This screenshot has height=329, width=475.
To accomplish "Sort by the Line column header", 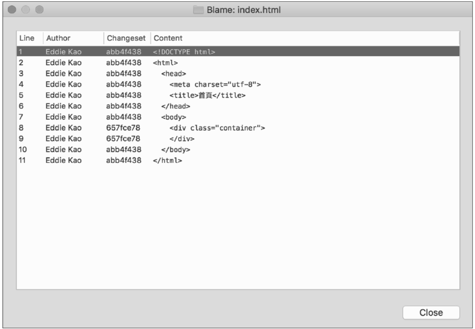I will point(27,38).
